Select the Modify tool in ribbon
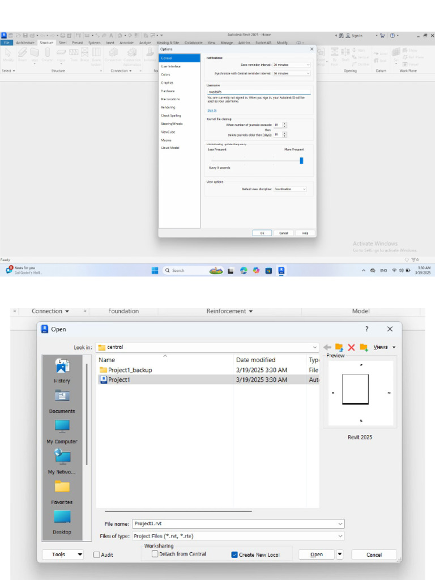This screenshot has height=580, width=435. tap(8, 55)
